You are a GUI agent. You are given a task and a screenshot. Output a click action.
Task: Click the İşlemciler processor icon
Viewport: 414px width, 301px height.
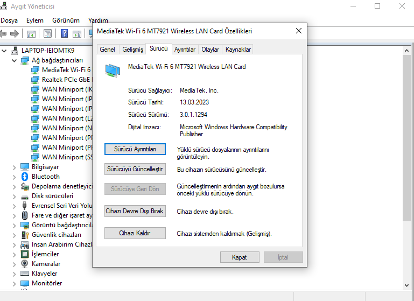pyautogui.click(x=25, y=254)
